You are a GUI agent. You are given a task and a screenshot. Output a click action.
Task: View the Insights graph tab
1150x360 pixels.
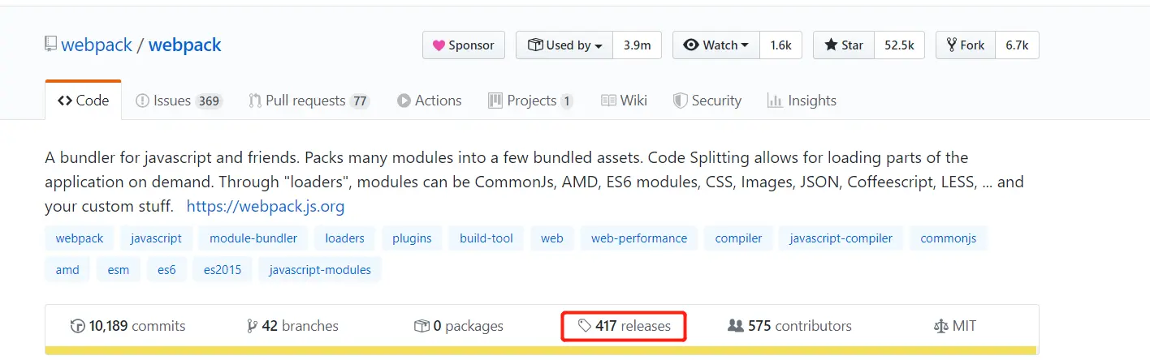coord(802,101)
